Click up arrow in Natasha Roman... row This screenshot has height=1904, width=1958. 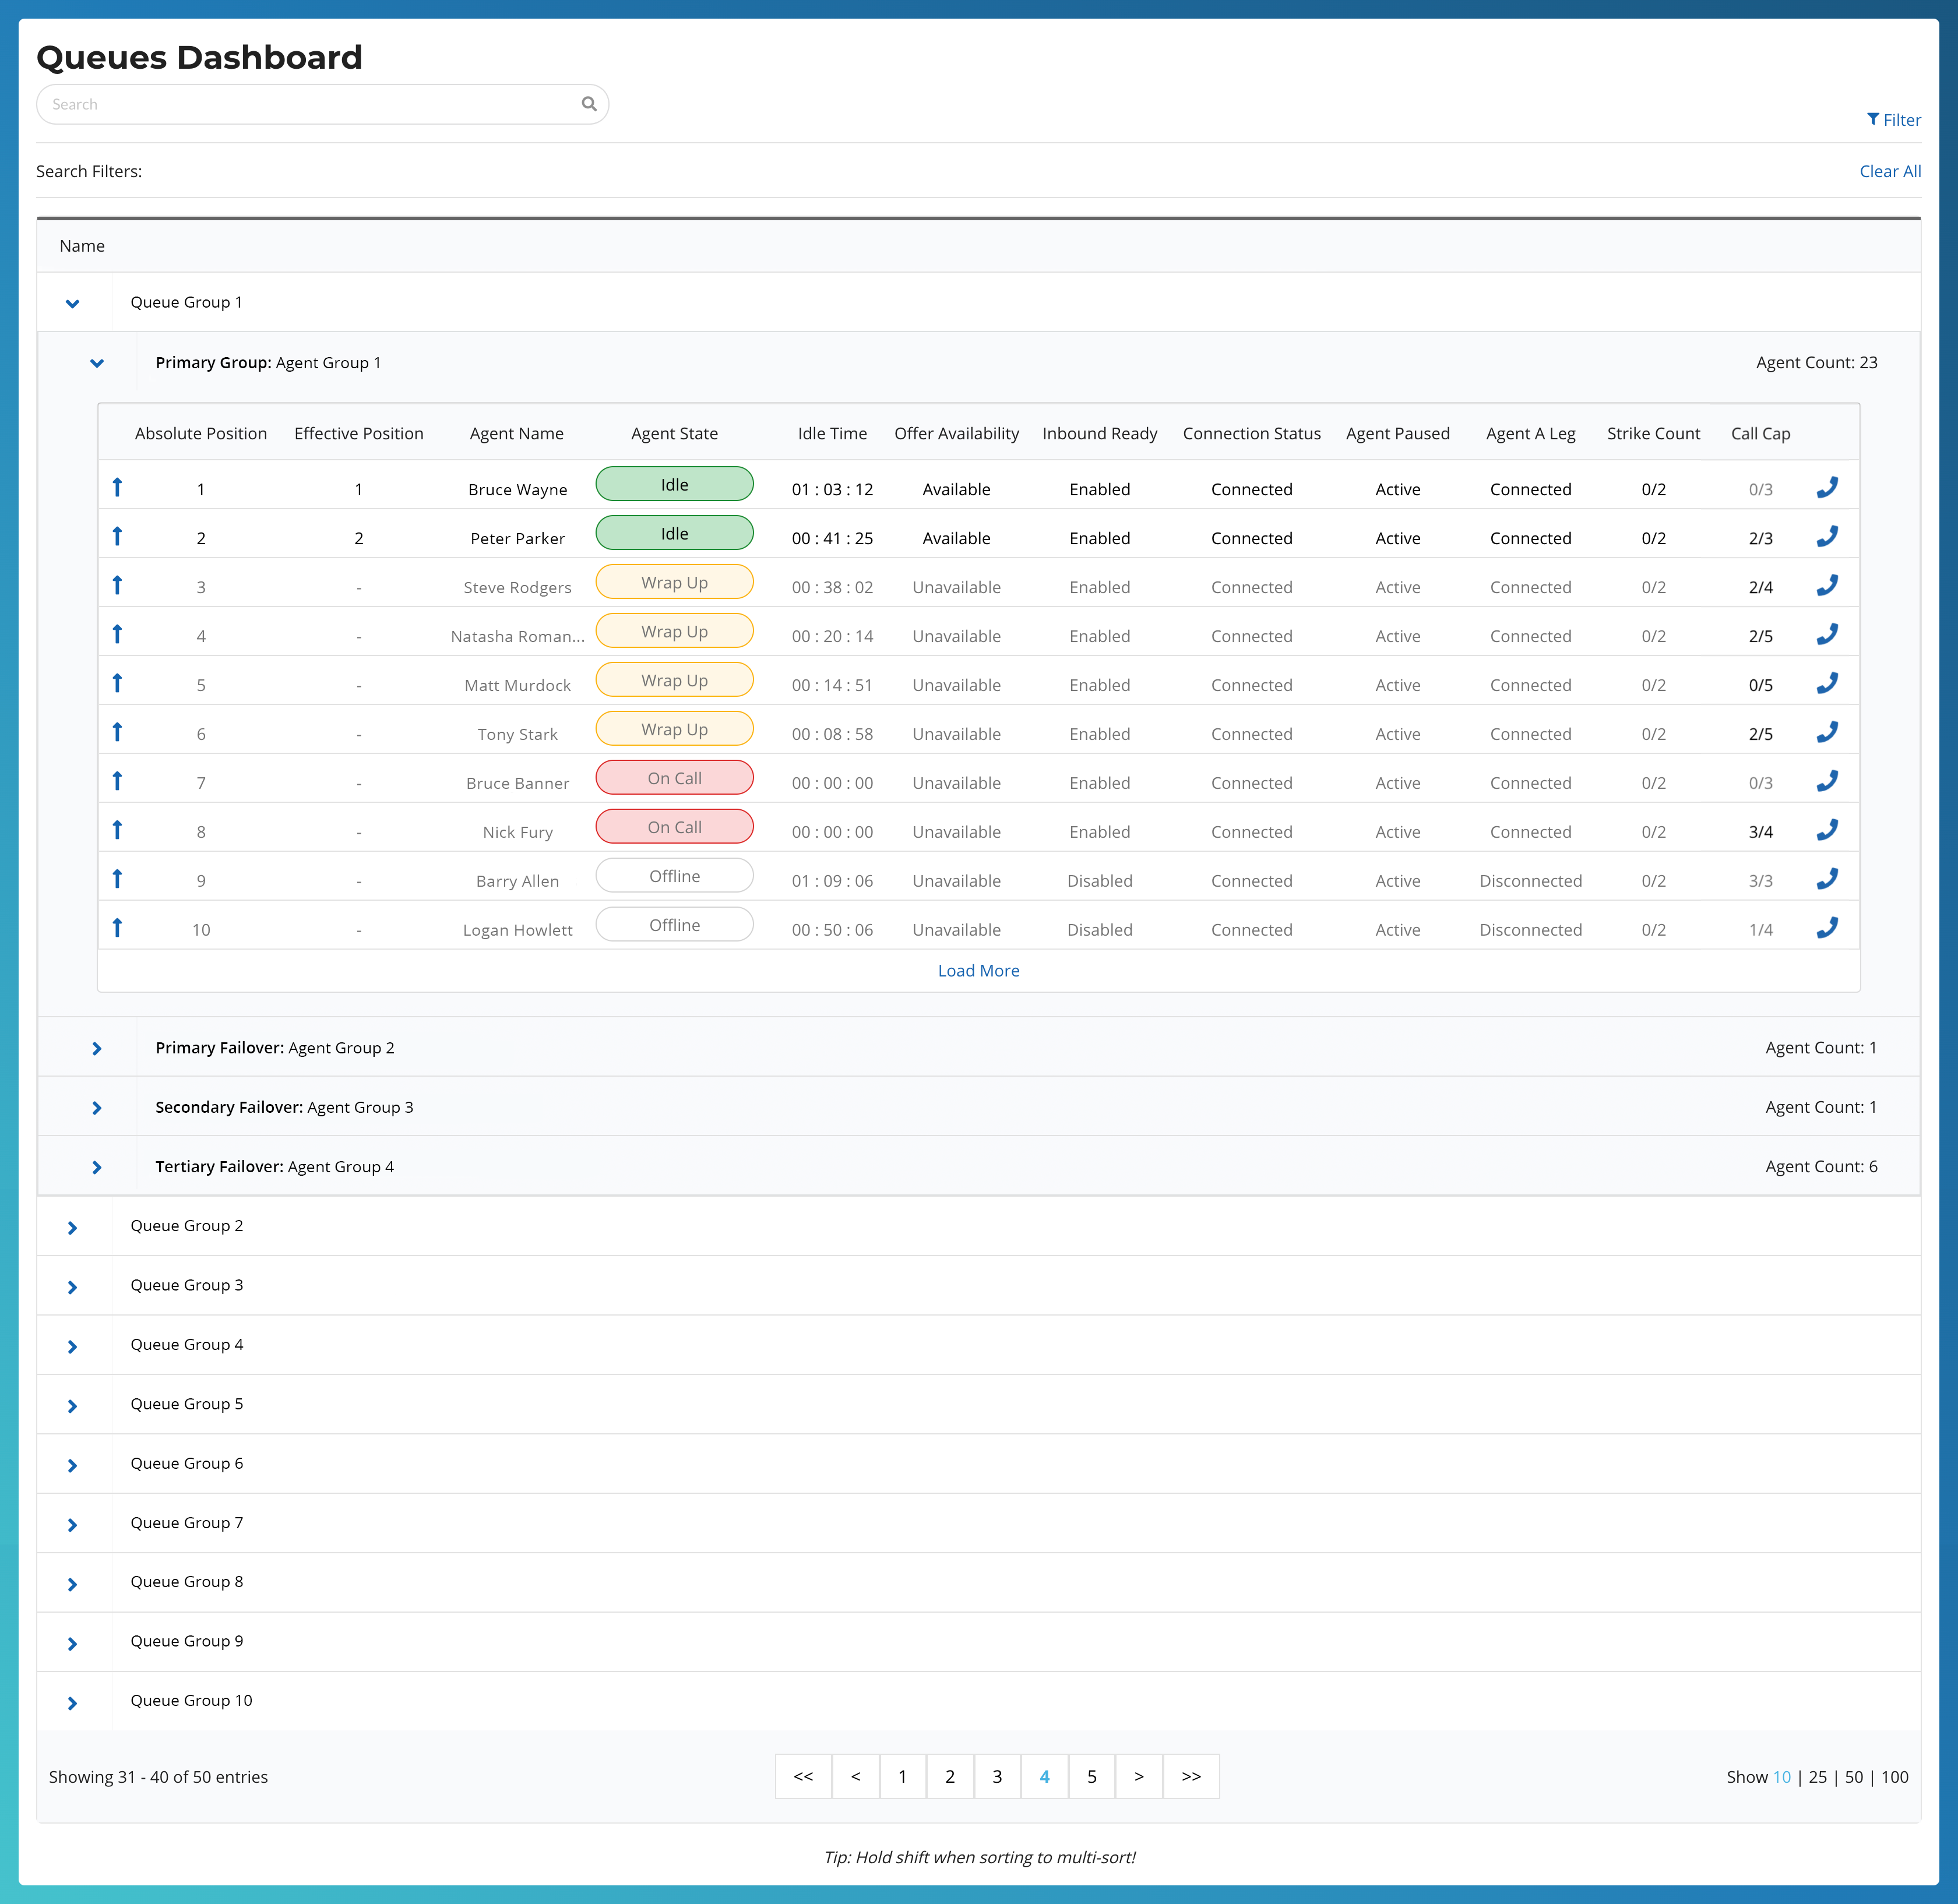(x=117, y=634)
